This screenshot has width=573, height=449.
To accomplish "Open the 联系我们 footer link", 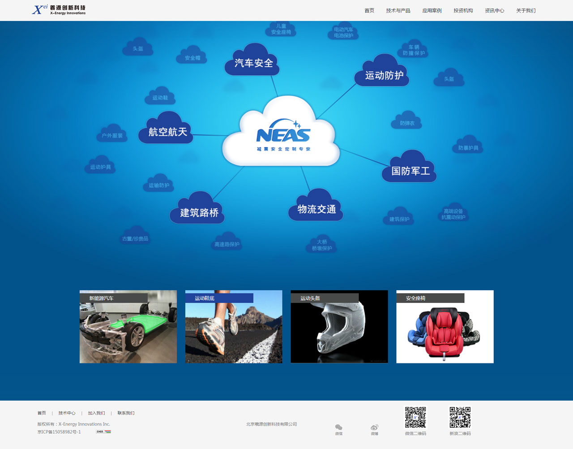I will click(x=126, y=413).
